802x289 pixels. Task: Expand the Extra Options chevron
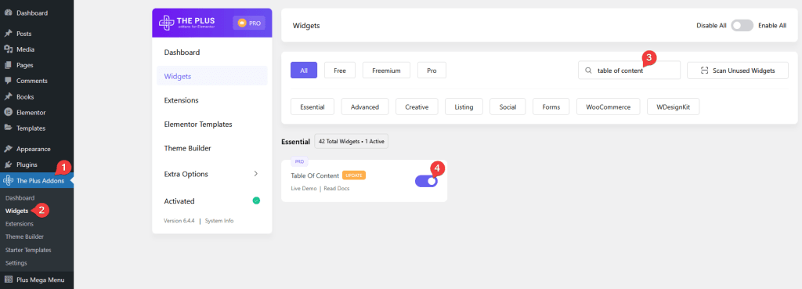(x=256, y=174)
